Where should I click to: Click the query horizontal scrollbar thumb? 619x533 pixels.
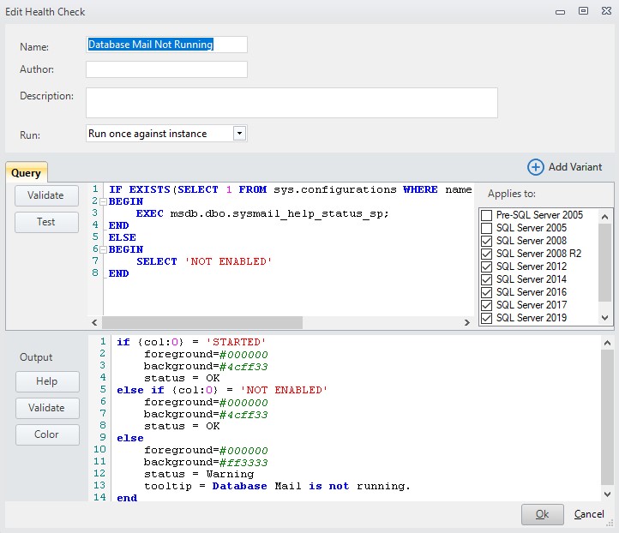pos(202,322)
